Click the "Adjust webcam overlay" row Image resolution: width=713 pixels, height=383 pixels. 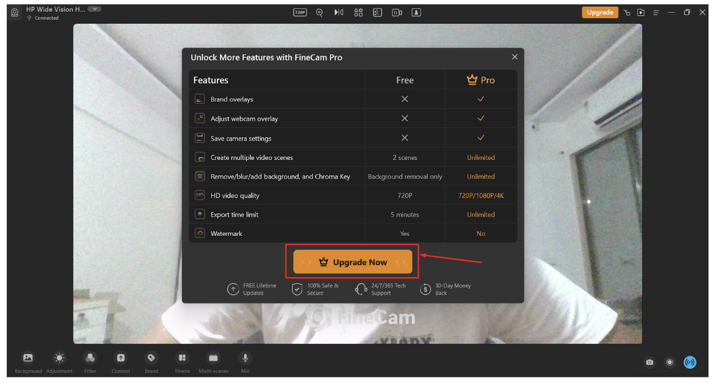point(353,118)
